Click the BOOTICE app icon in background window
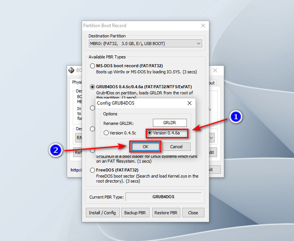 pos(71,70)
